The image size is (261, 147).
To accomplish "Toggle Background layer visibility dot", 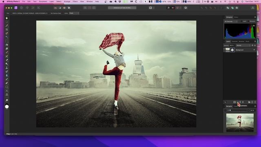I will click(254, 50).
